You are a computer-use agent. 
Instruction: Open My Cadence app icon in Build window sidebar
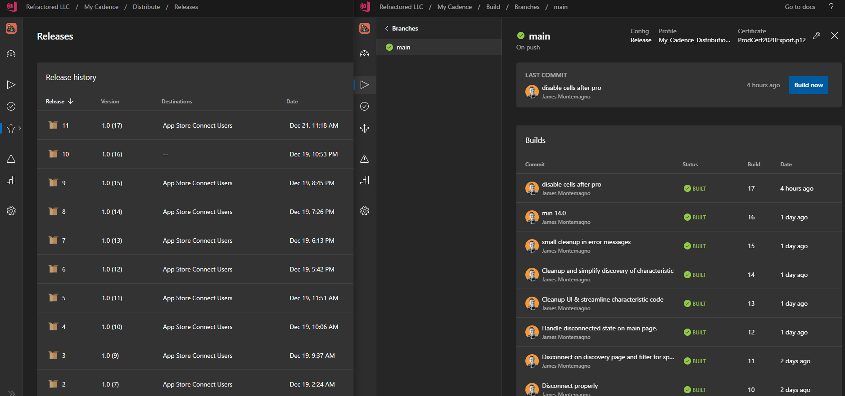coord(365,28)
